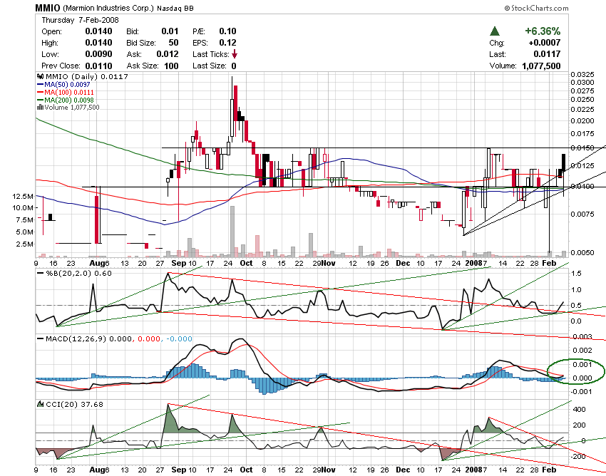Select the Prev Close value 0.0110
The width and height of the screenshot is (606, 476).
click(98, 66)
